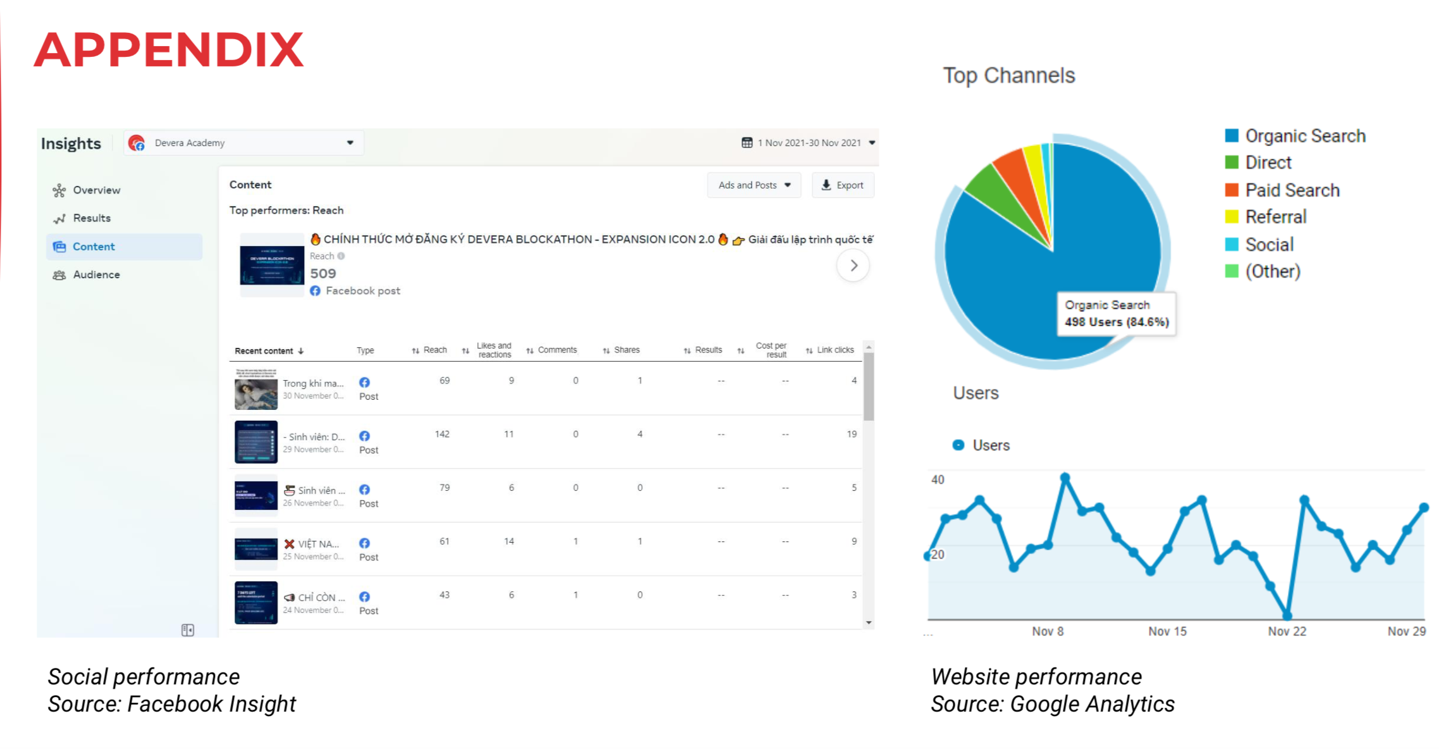Click the Reach info icon
This screenshot has height=749, width=1439.
pos(341,256)
